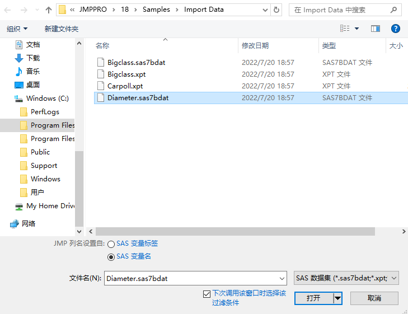
Task: Click search magnifier icon
Action: point(393,10)
